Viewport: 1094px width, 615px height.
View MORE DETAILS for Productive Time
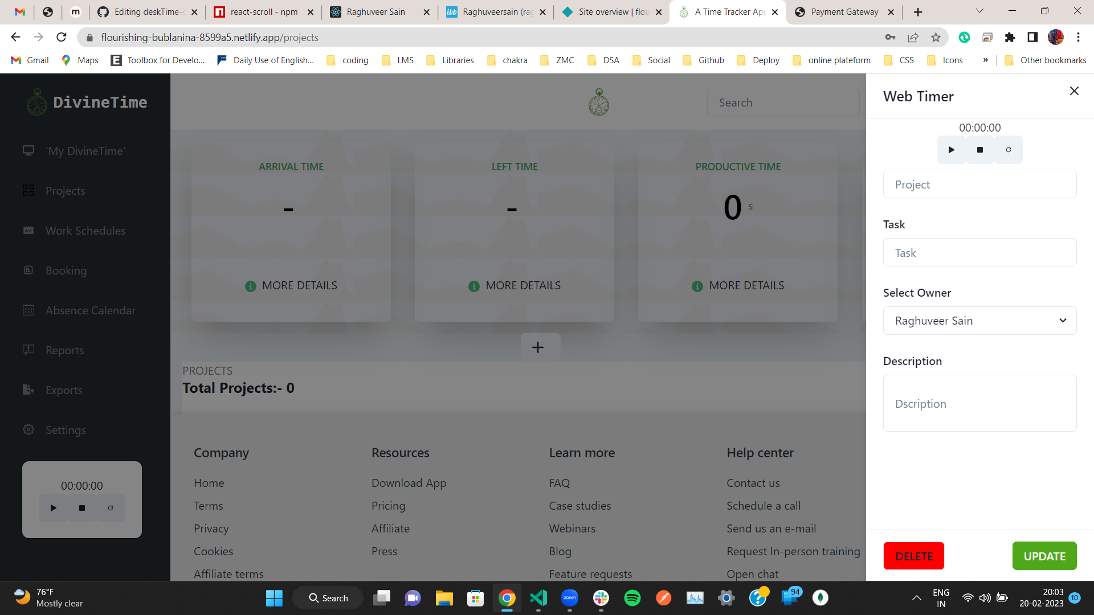[738, 286]
